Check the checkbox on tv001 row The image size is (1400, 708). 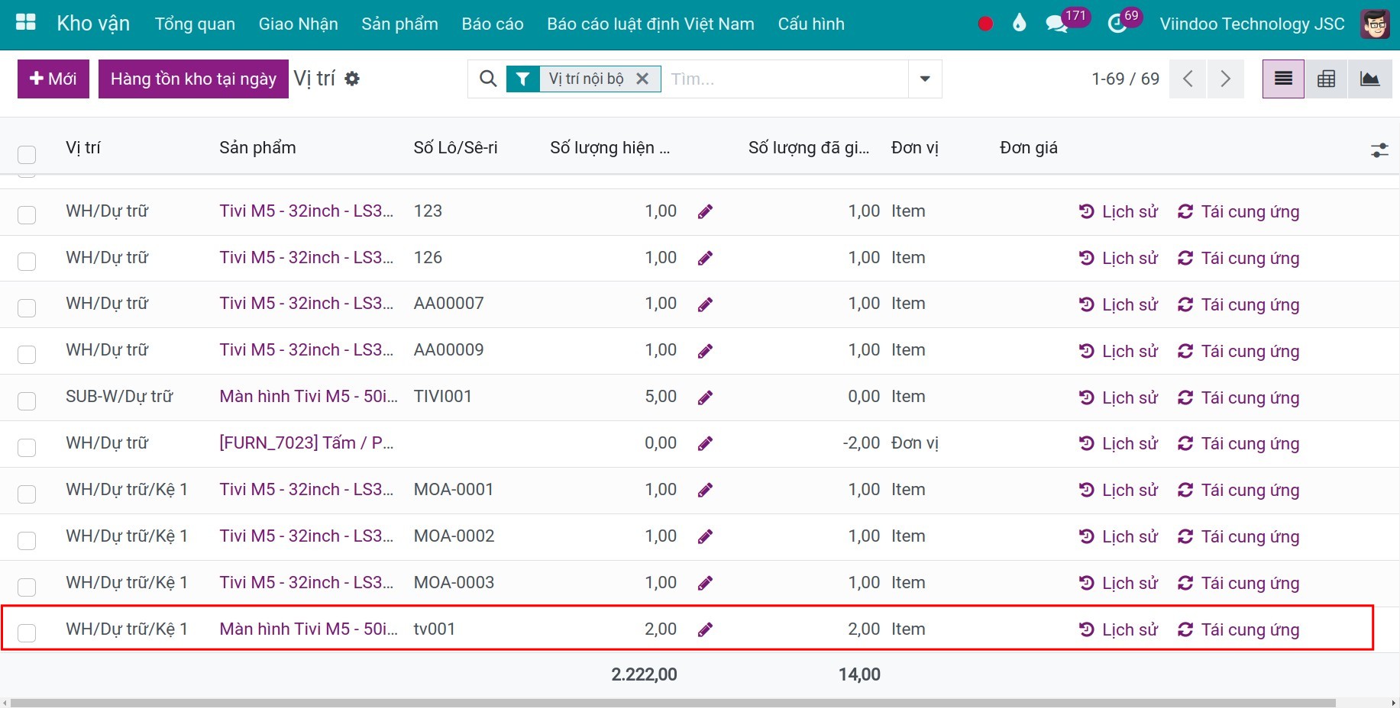click(x=27, y=632)
